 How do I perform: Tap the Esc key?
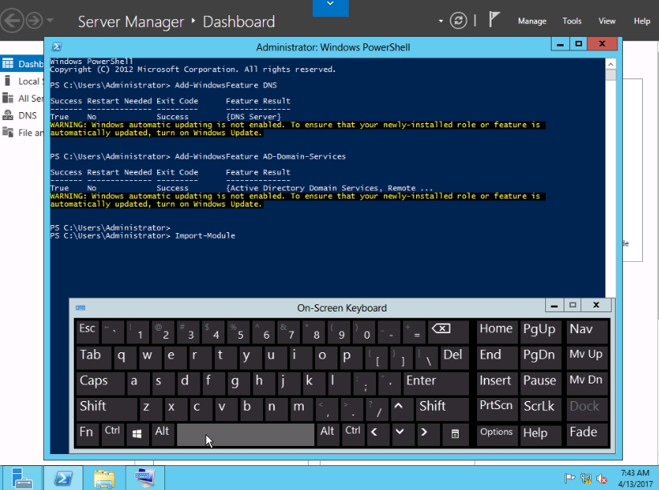(87, 331)
